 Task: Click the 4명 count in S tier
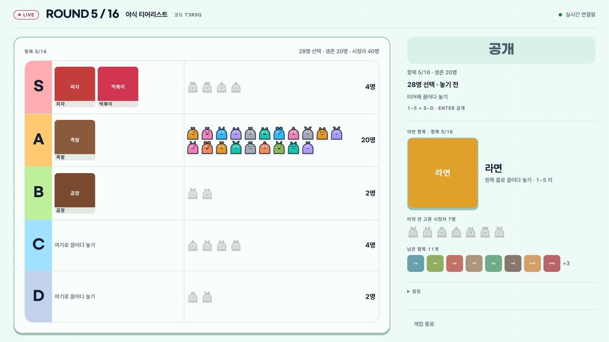(370, 87)
